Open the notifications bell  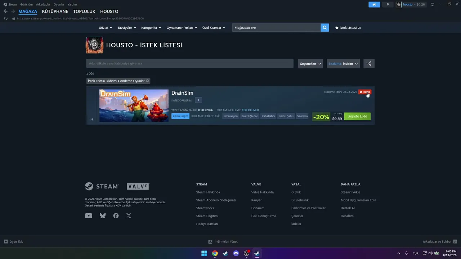coord(388,4)
